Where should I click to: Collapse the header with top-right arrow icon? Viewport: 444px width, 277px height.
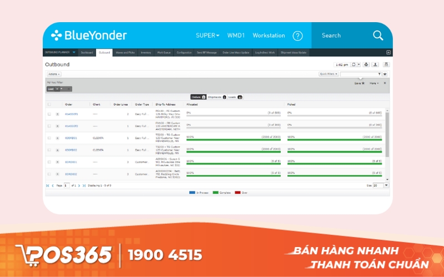[x=389, y=52]
